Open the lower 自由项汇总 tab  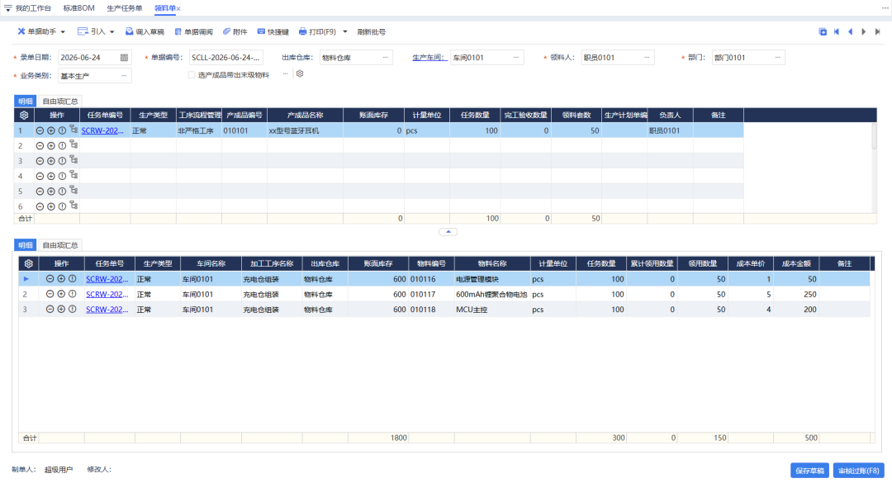pyautogui.click(x=60, y=245)
